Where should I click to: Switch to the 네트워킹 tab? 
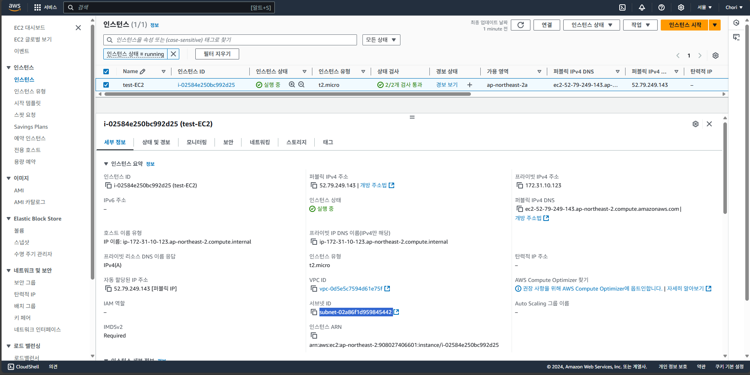coord(260,142)
